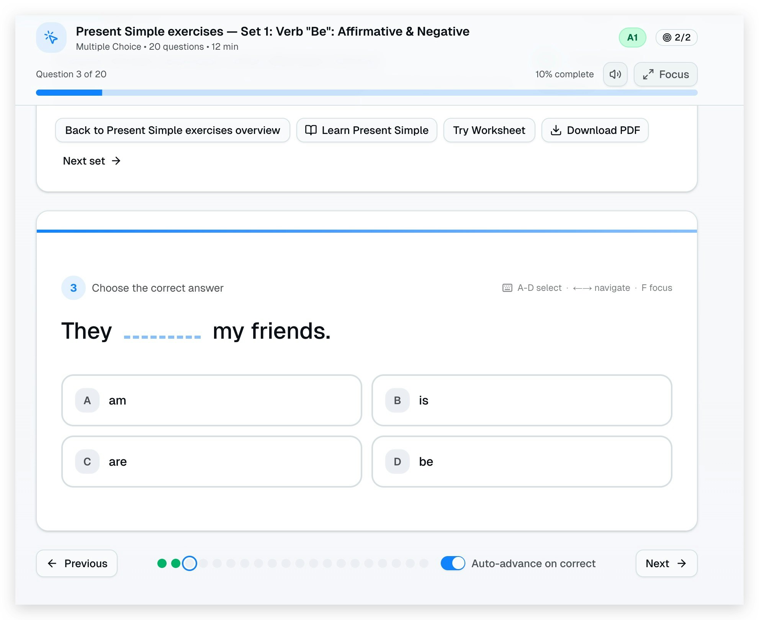Go to Next set arrow link
This screenshot has width=759, height=620.
[x=92, y=161]
